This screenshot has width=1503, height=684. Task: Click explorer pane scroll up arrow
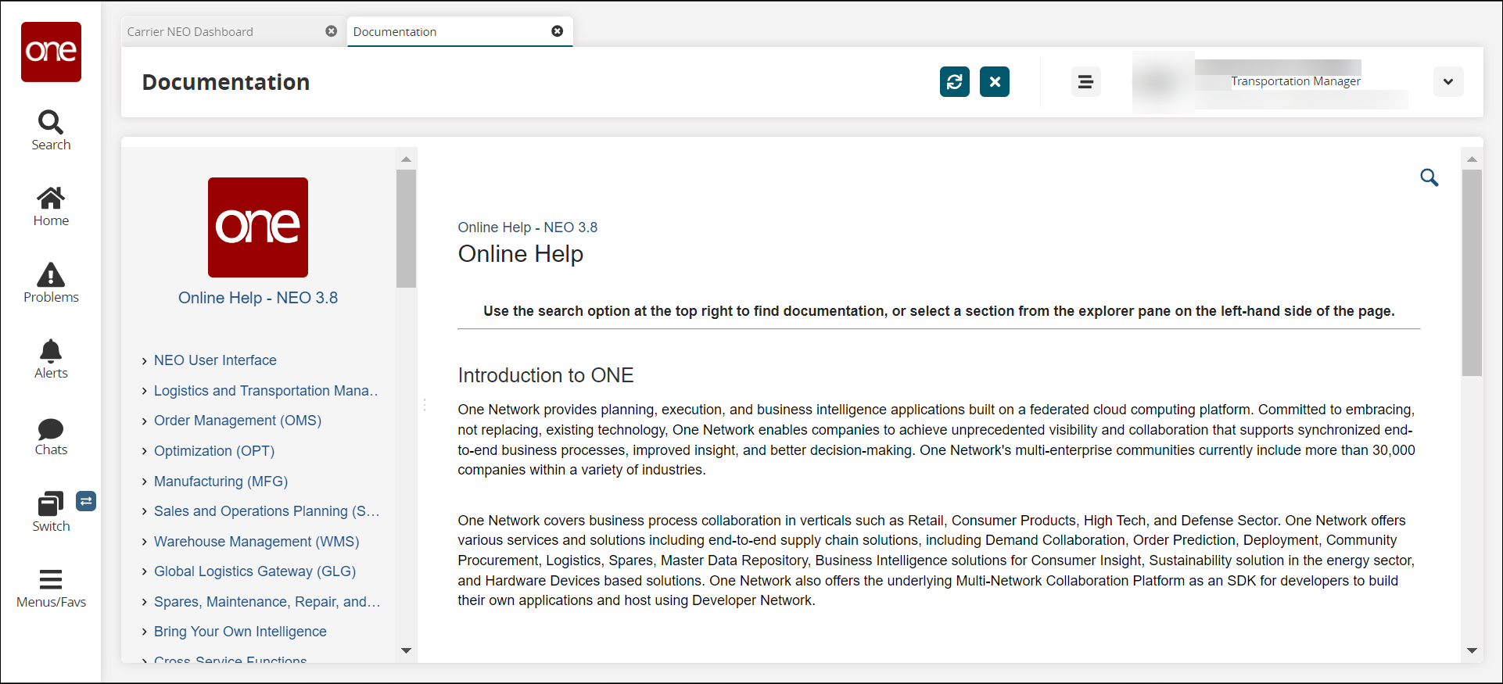[x=406, y=159]
